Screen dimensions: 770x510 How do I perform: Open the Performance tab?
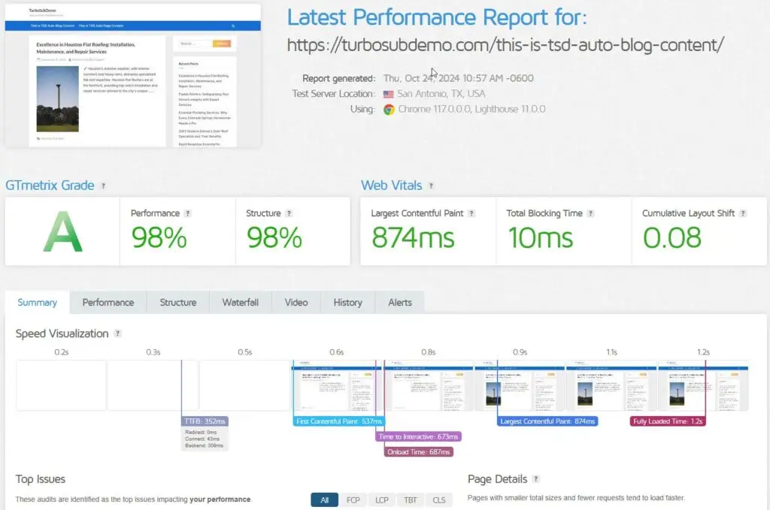[x=108, y=303]
